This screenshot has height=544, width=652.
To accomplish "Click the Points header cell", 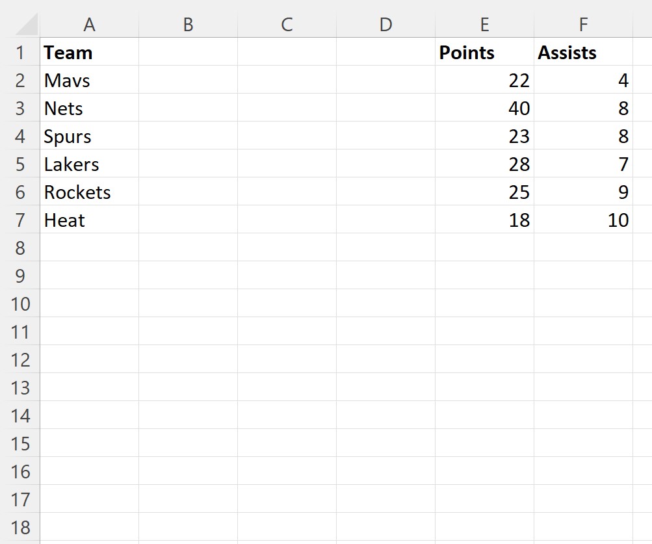I will pos(484,52).
